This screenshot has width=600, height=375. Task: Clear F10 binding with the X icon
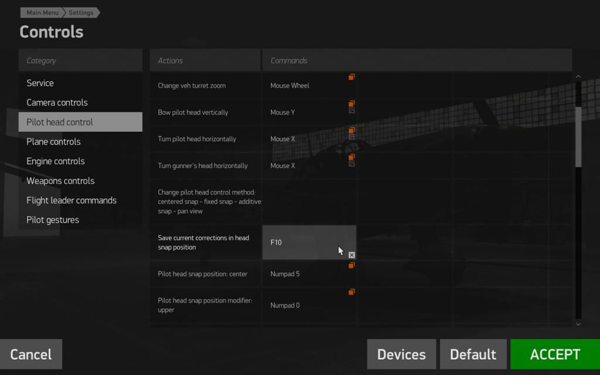point(352,255)
